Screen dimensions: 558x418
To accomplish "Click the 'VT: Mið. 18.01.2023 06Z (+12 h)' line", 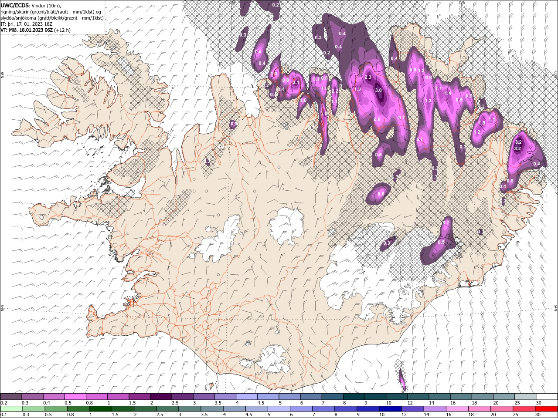I will click(x=36, y=30).
